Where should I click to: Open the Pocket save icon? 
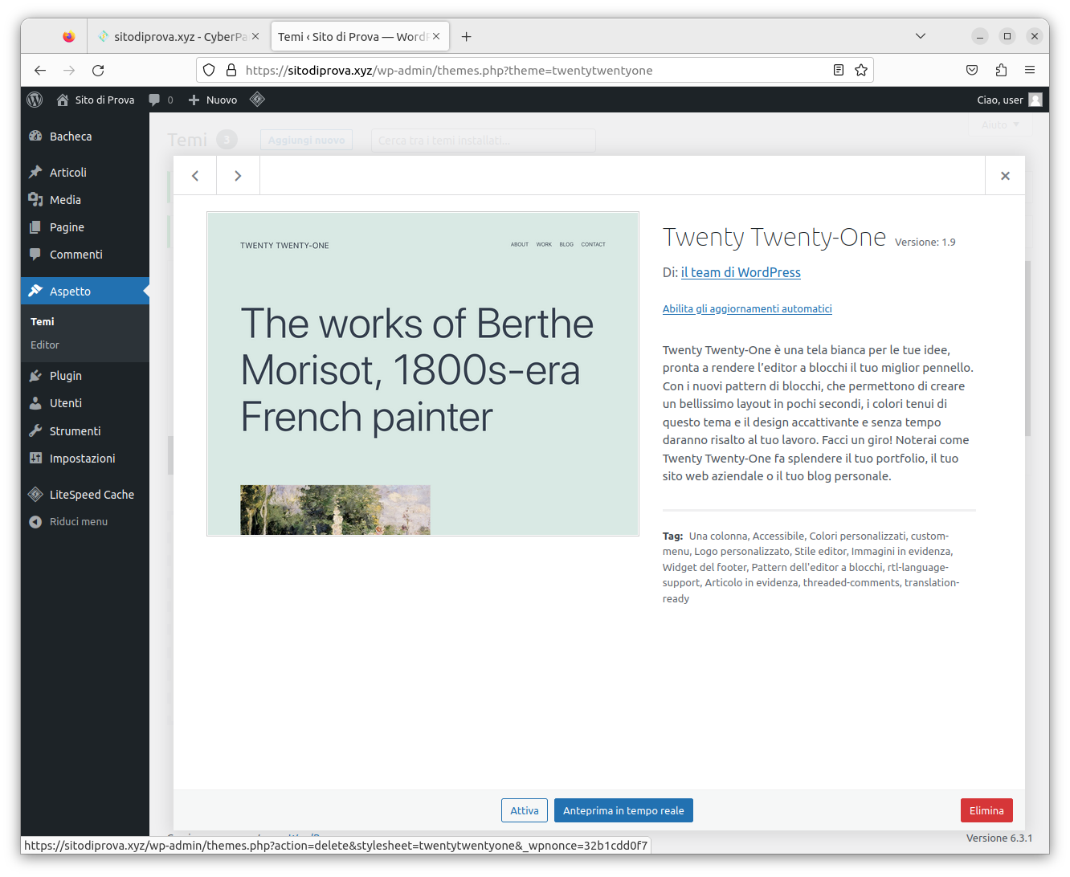point(972,71)
